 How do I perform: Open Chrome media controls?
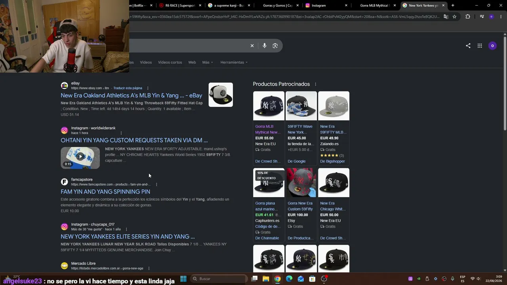[x=482, y=17]
